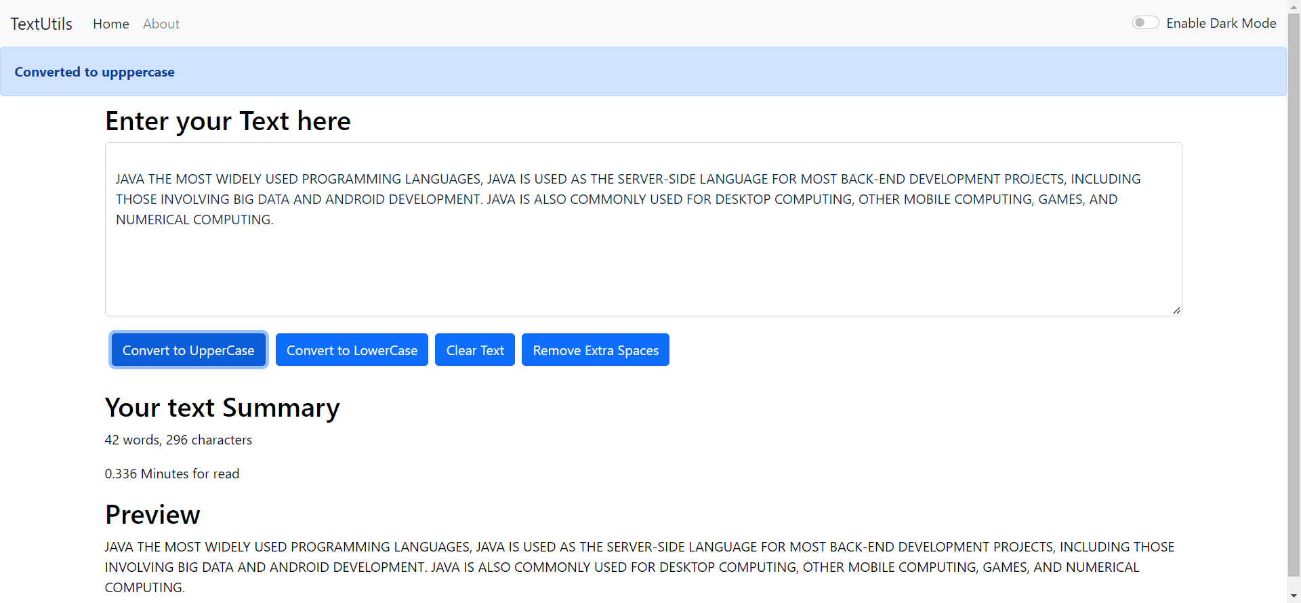Click Remove Extra Spaces button

click(596, 350)
